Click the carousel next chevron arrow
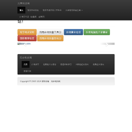 107,45
